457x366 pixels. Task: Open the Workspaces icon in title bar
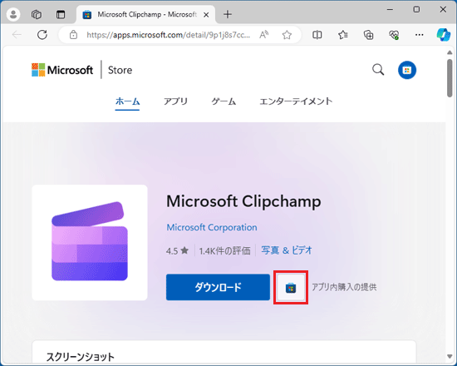tap(37, 14)
